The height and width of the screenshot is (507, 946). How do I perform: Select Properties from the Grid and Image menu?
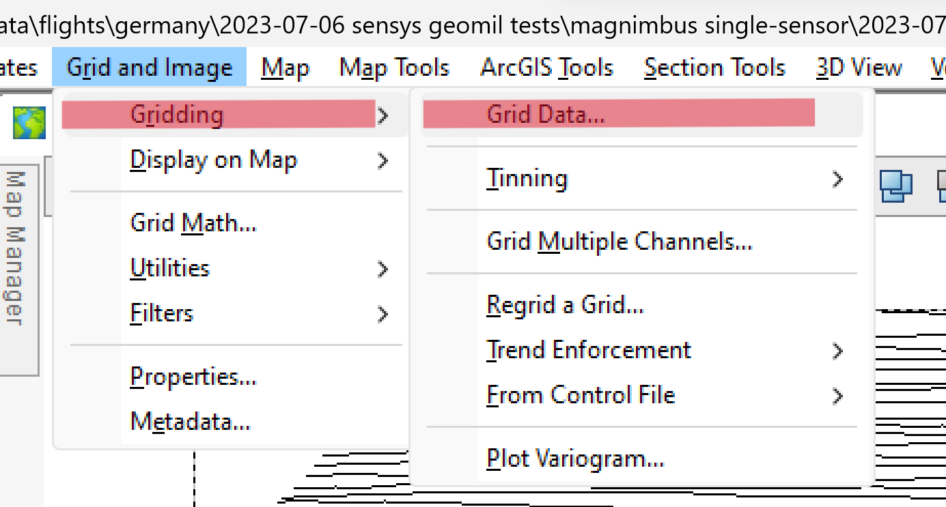[193, 376]
